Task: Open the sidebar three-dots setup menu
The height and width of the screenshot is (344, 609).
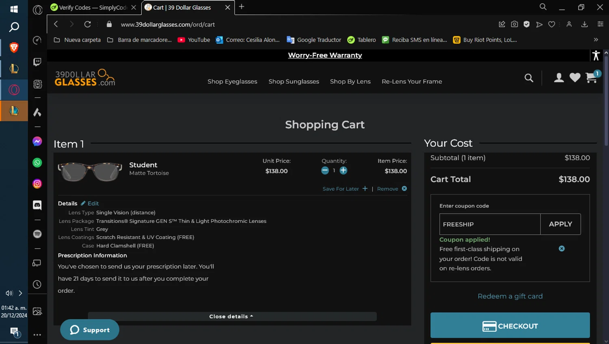Action: [x=37, y=335]
